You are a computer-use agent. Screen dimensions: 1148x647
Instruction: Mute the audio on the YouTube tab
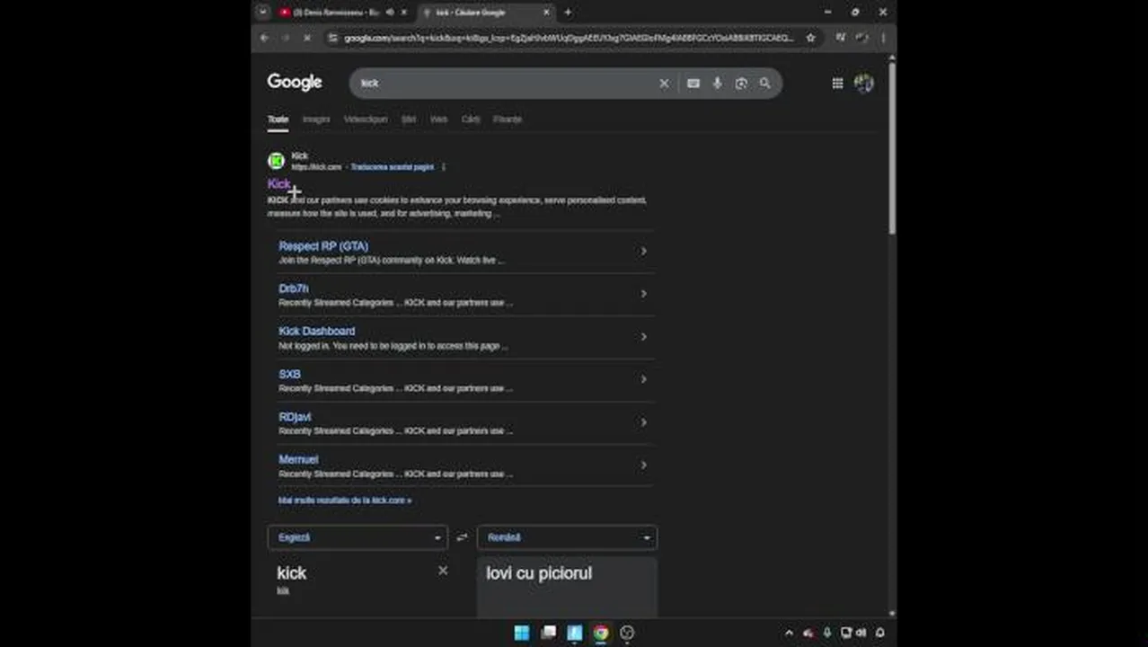coord(390,13)
